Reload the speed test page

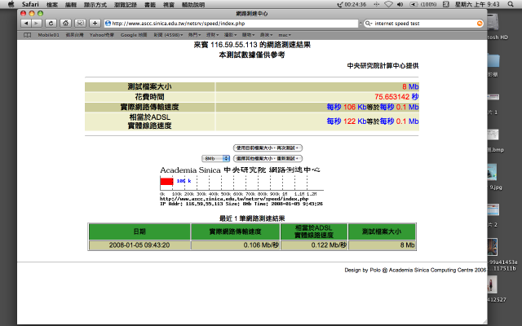point(51,24)
